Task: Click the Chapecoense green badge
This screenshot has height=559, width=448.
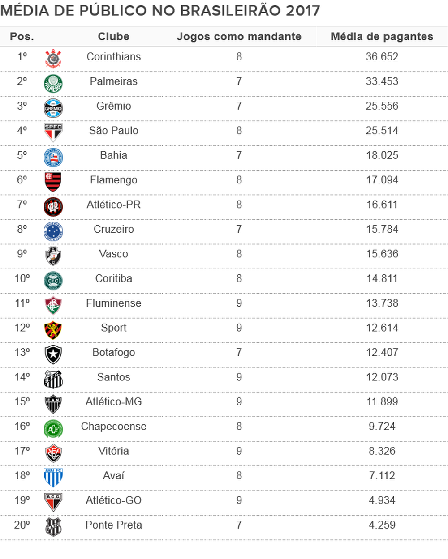Action: pyautogui.click(x=53, y=429)
